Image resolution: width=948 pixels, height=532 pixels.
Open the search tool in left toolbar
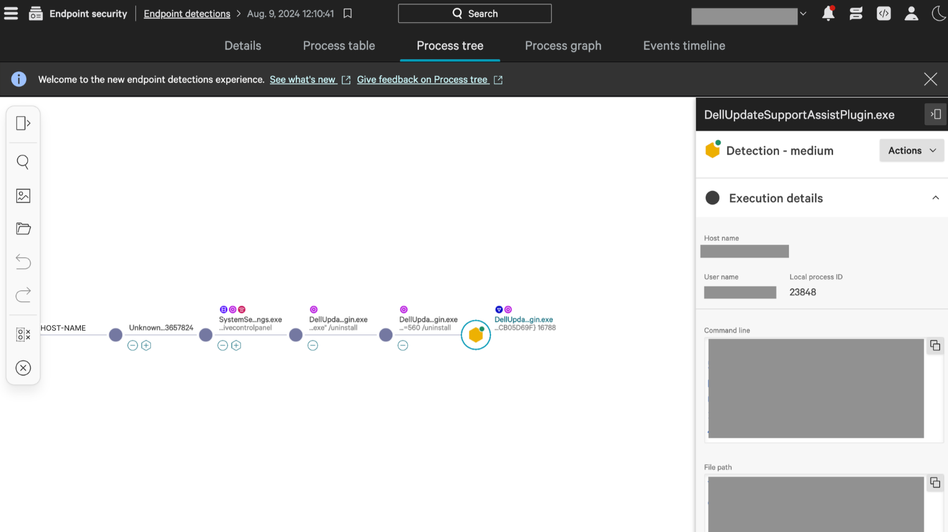(23, 162)
